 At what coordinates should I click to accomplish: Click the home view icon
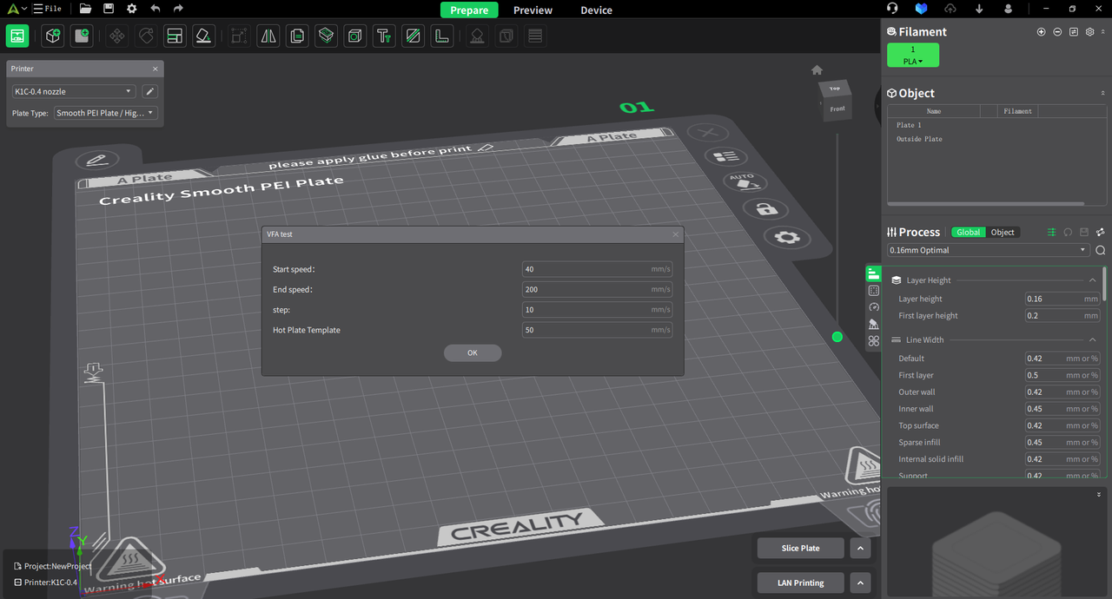click(817, 69)
